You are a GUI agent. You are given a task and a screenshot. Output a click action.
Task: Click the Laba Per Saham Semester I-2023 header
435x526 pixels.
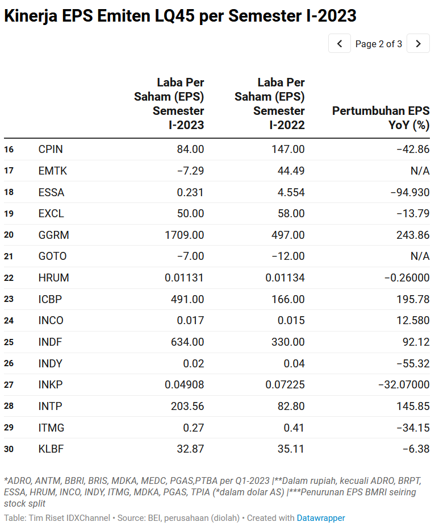click(169, 103)
